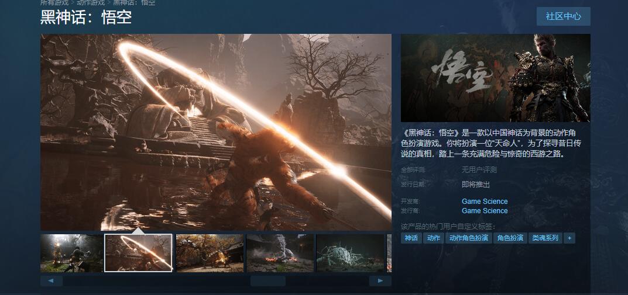This screenshot has width=628, height=295.
Task: Open the 社区中心 community hub
Action: [x=563, y=16]
